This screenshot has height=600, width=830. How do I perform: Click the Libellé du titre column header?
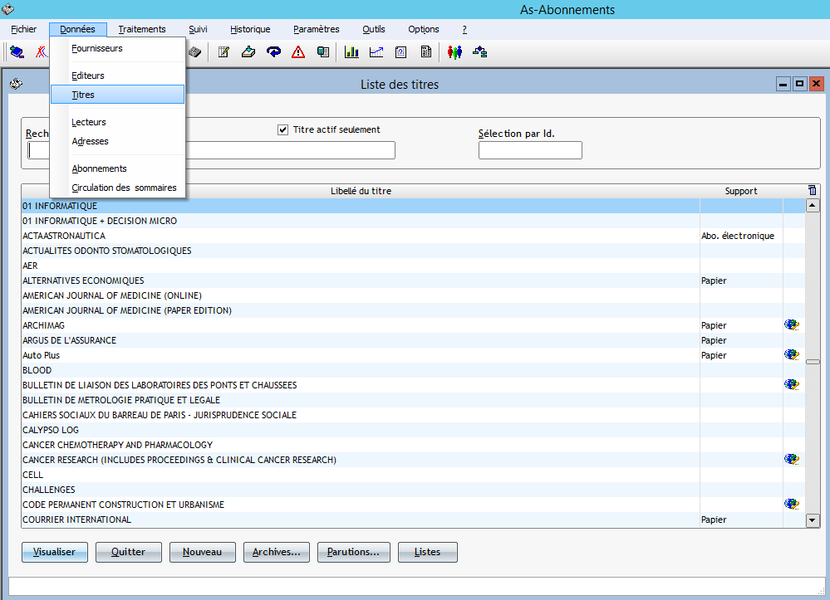pyautogui.click(x=361, y=191)
